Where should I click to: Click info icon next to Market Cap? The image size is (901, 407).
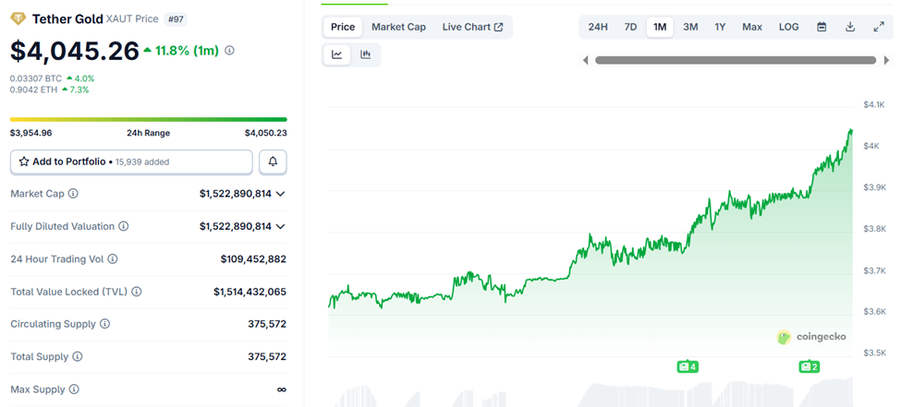tap(73, 194)
